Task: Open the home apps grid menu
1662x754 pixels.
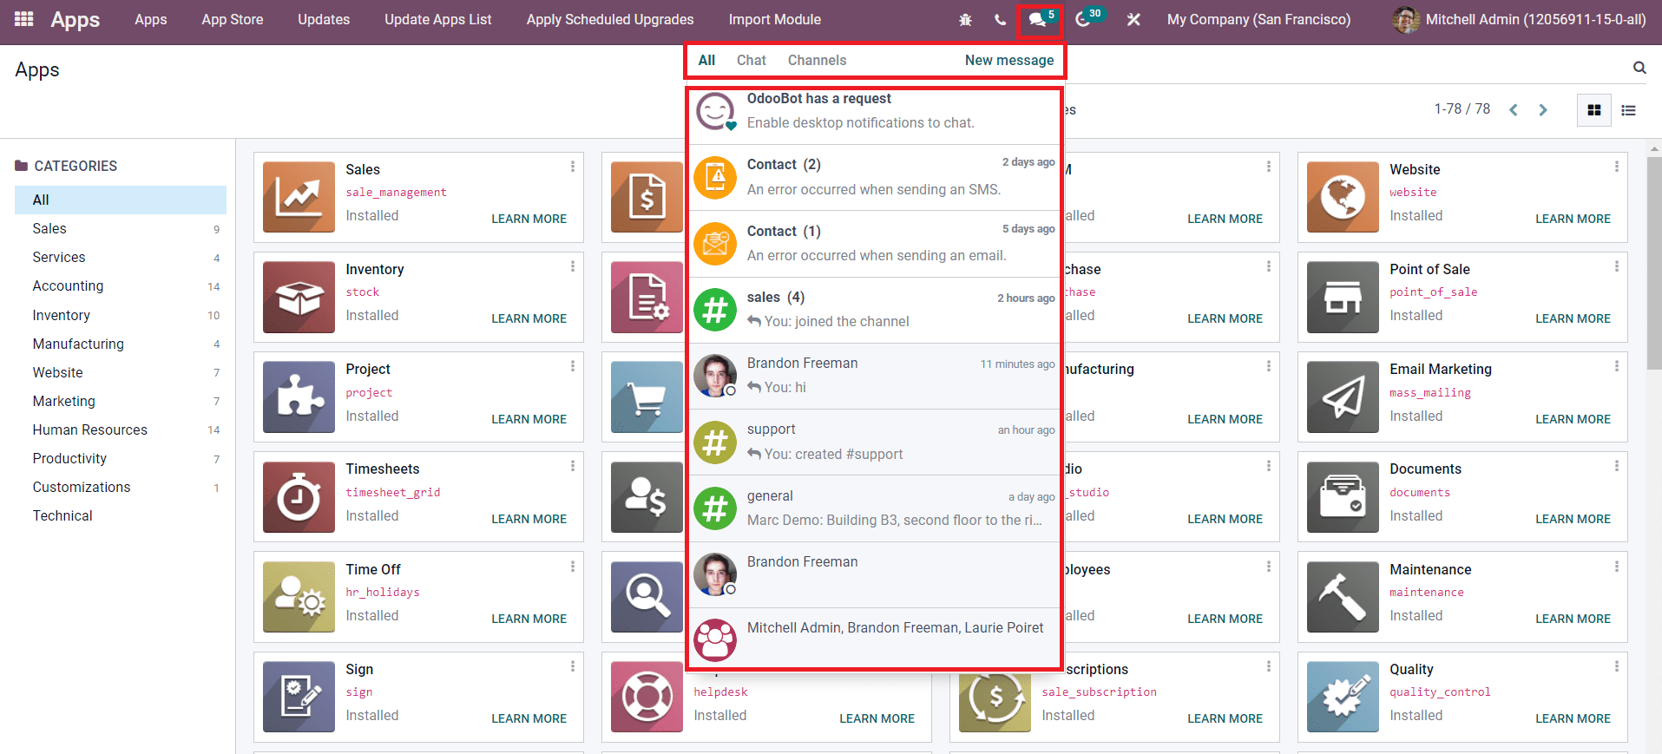Action: 24,19
